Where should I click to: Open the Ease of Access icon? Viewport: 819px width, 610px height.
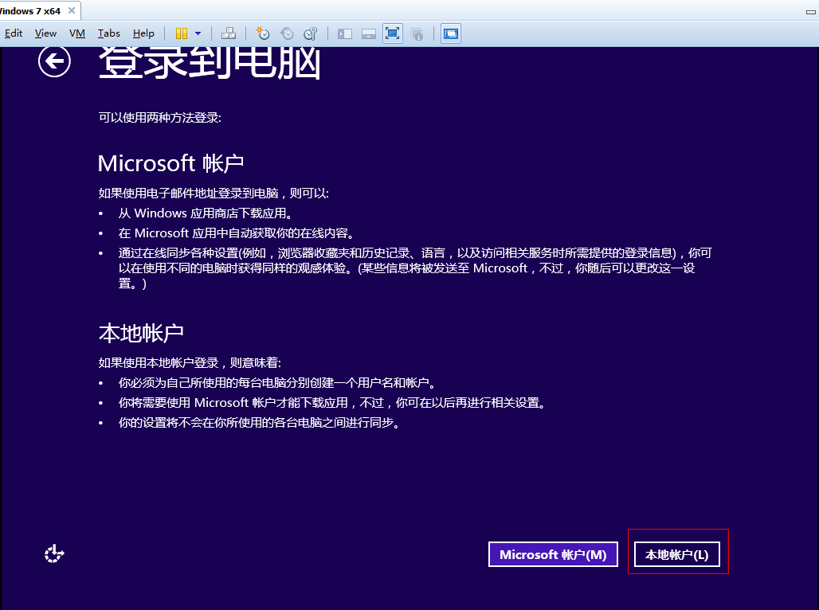click(54, 553)
